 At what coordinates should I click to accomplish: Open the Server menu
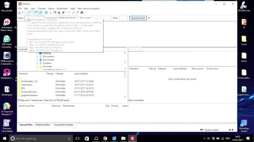click(51, 9)
